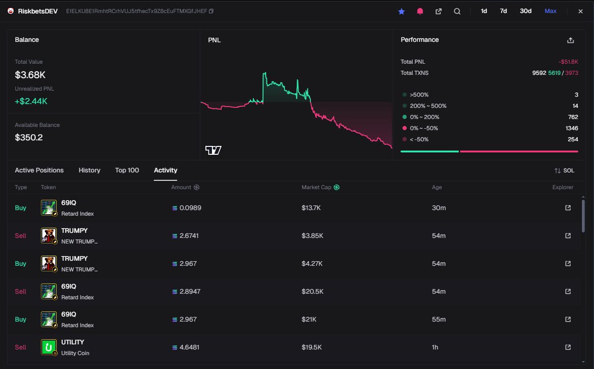Click the RiskbetsDEV wallet avatar icon

coord(10,11)
